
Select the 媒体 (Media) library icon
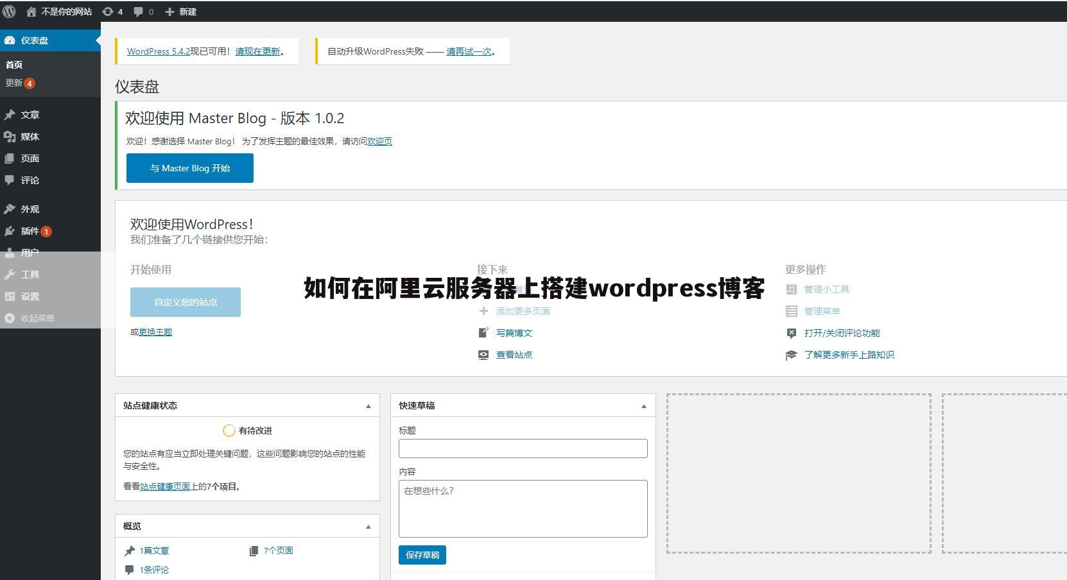click(10, 137)
